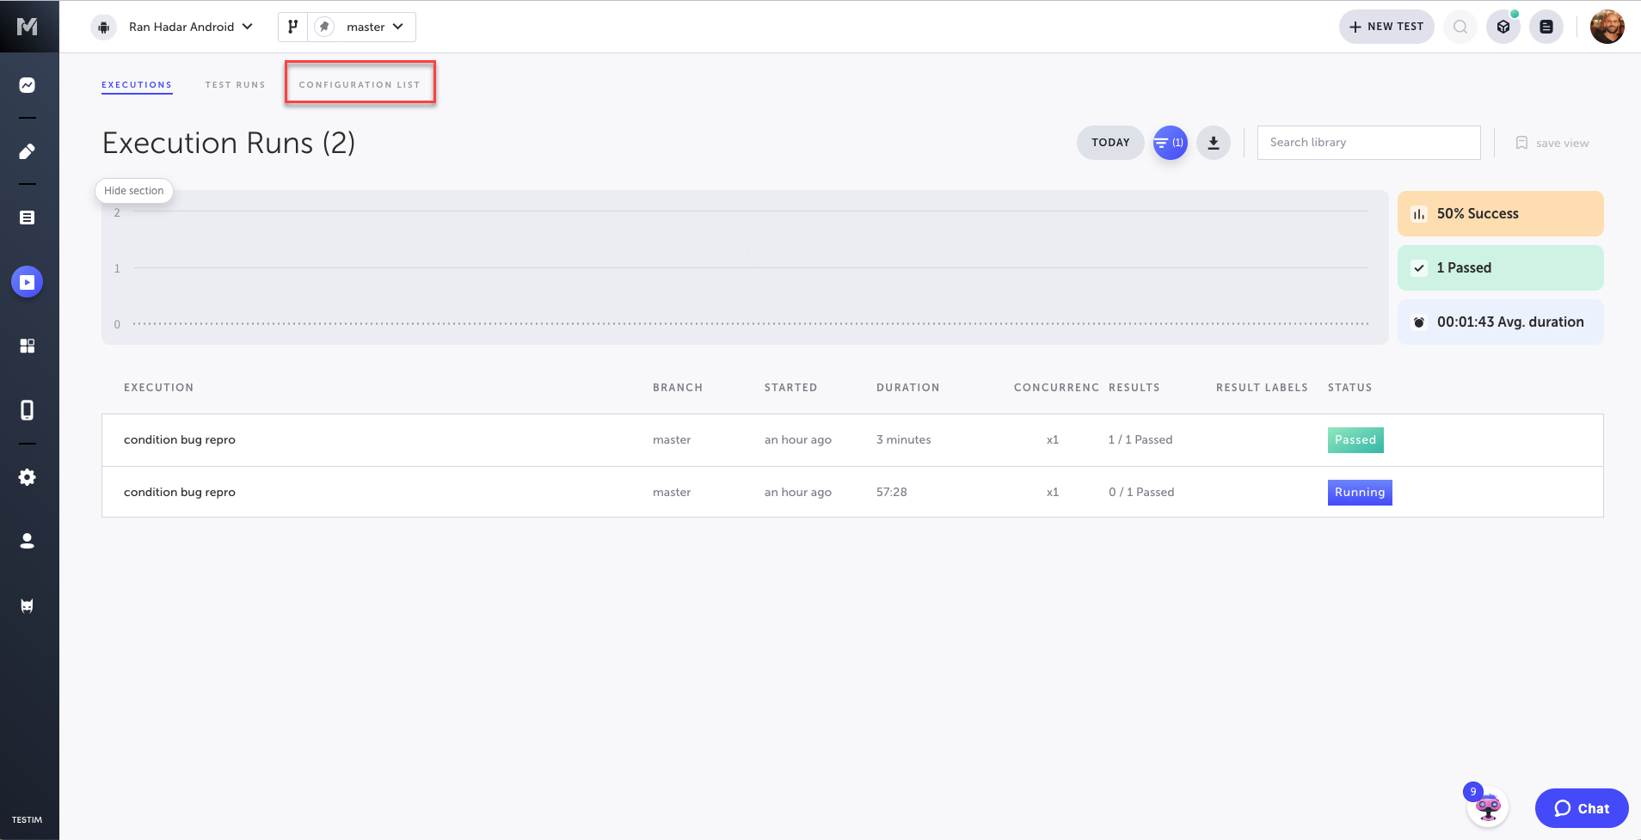Click the Status column header
The width and height of the screenshot is (1641, 840).
click(x=1350, y=388)
